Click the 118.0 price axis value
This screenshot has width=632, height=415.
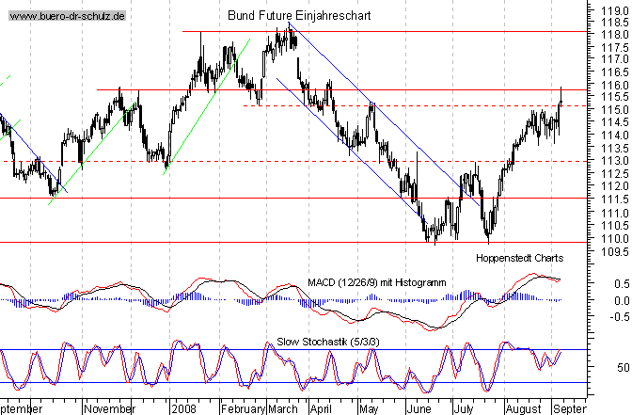pyautogui.click(x=615, y=35)
